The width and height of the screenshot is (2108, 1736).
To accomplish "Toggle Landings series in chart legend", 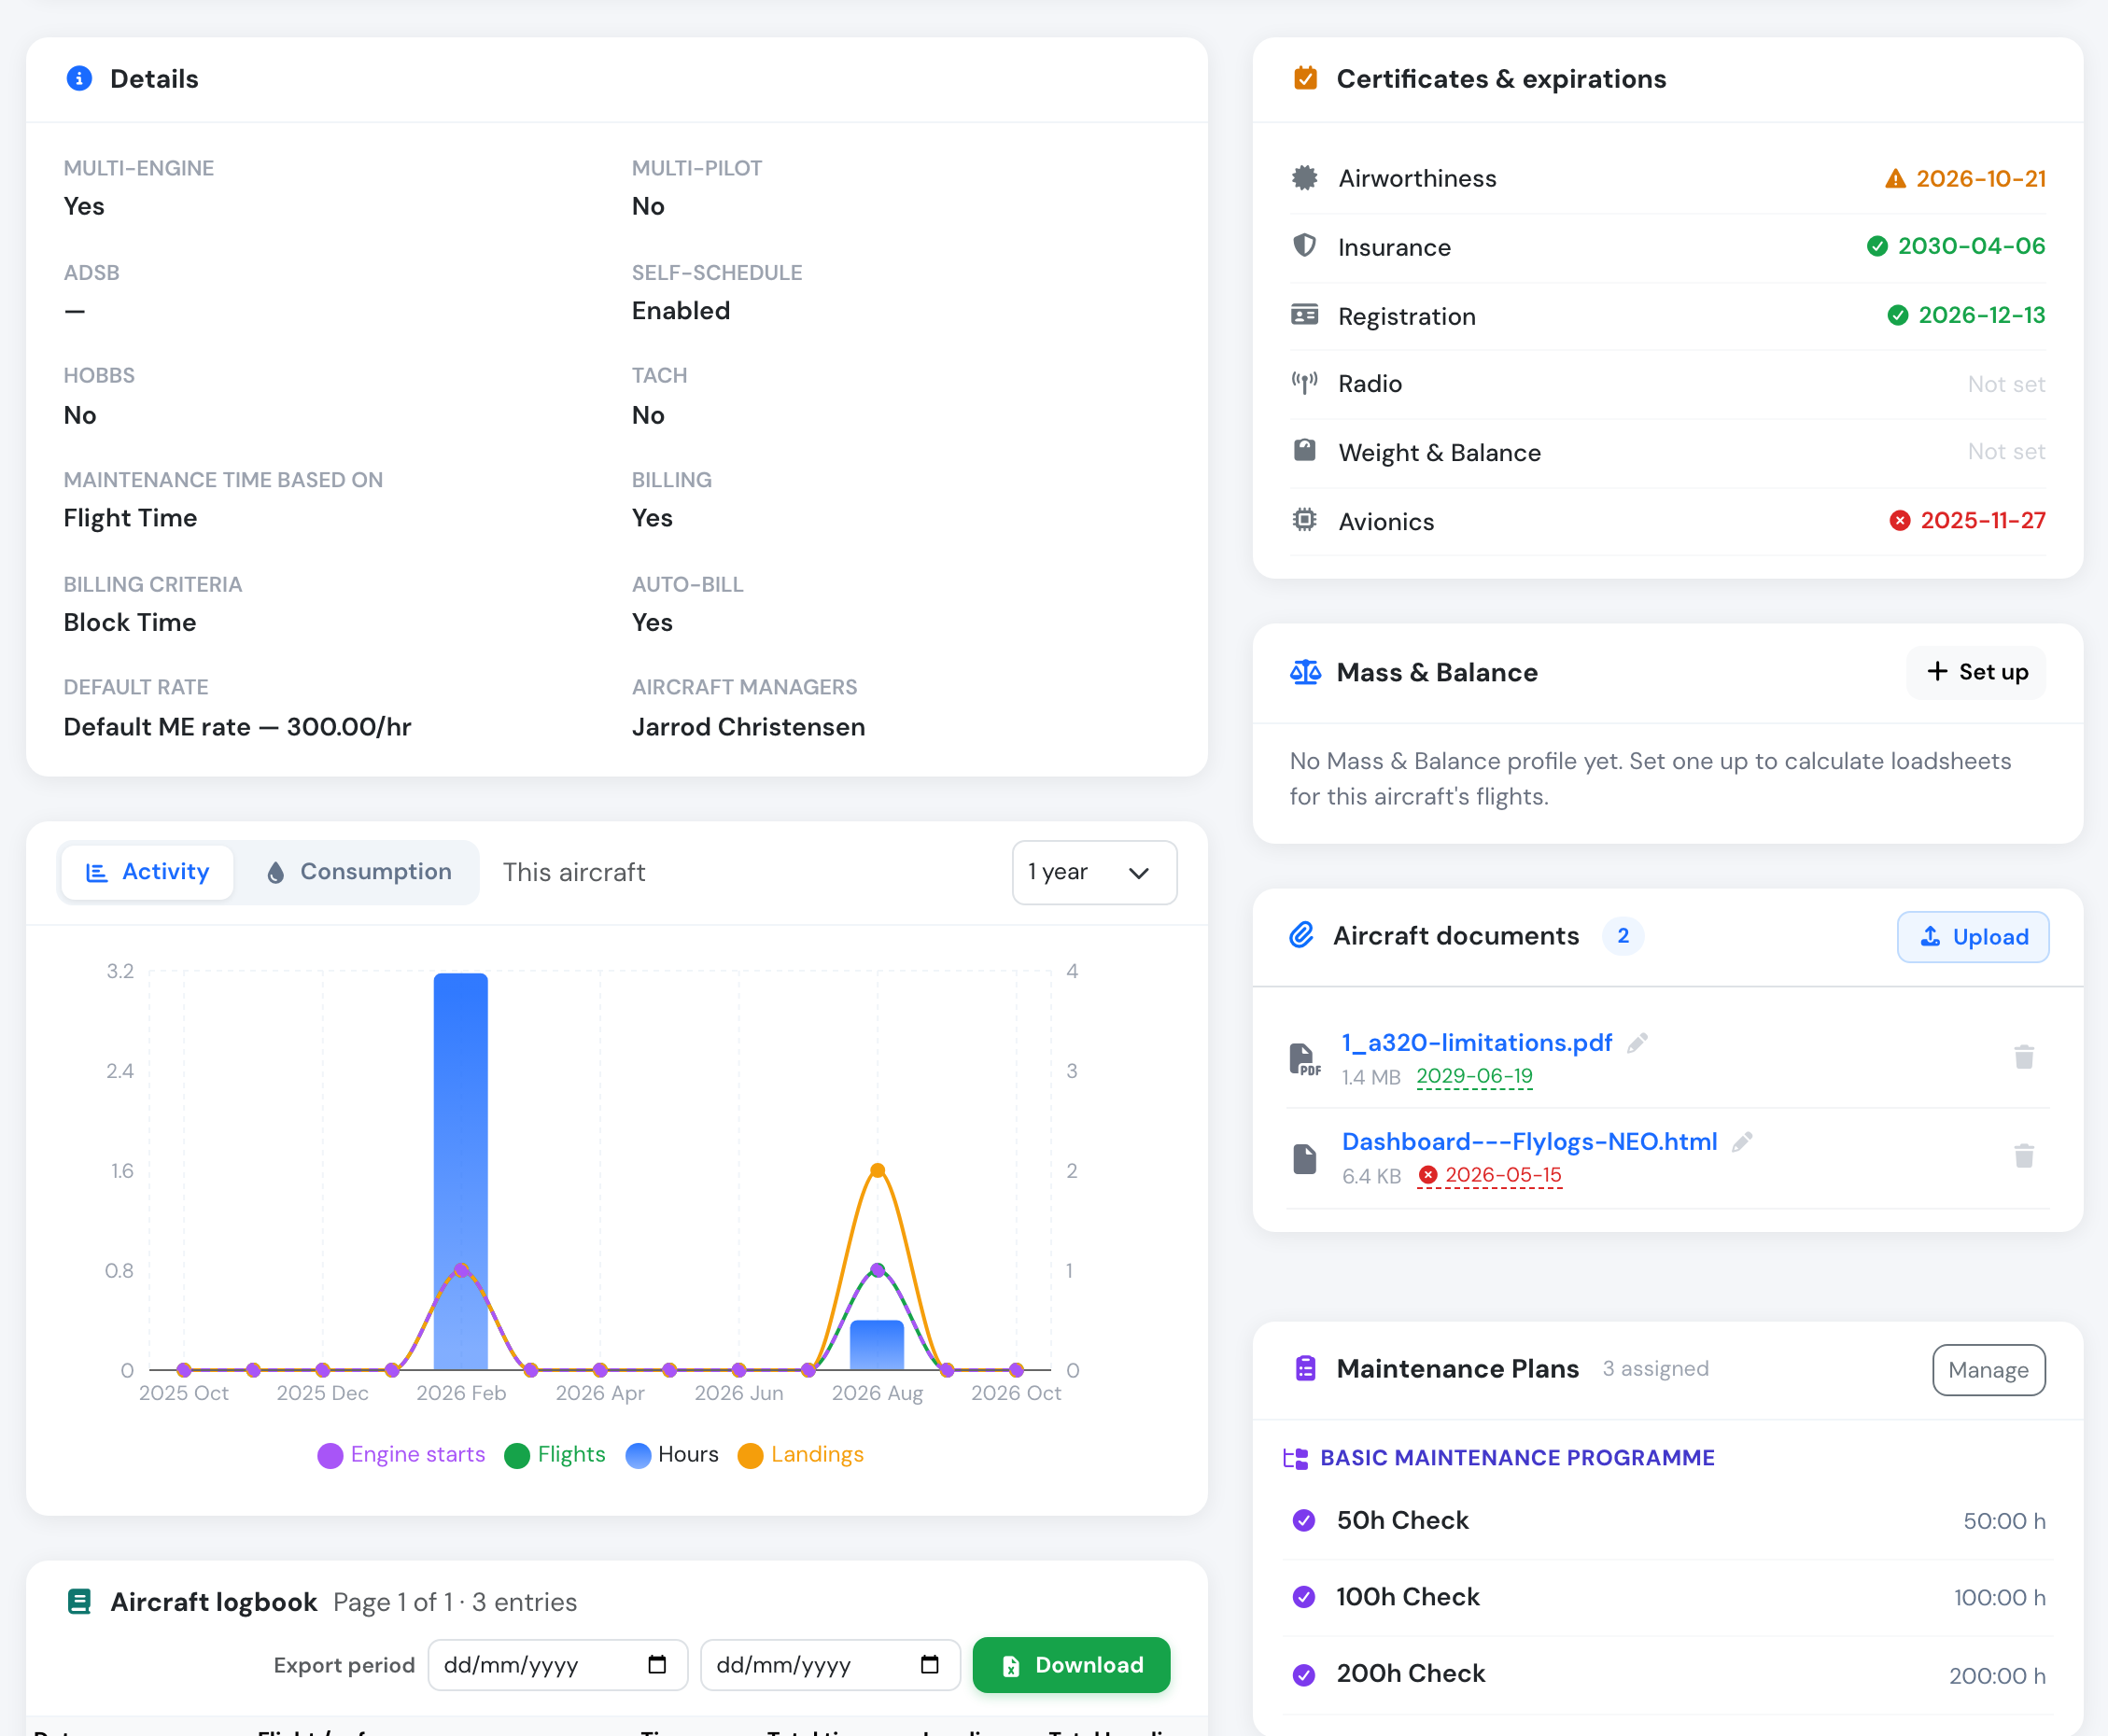I will (801, 1455).
